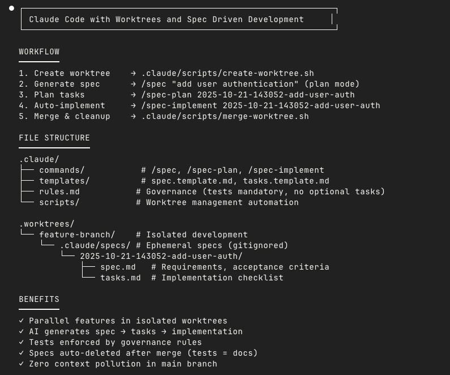Click the checkmark before 'Parallel features in isolated worktrees'

(22, 321)
